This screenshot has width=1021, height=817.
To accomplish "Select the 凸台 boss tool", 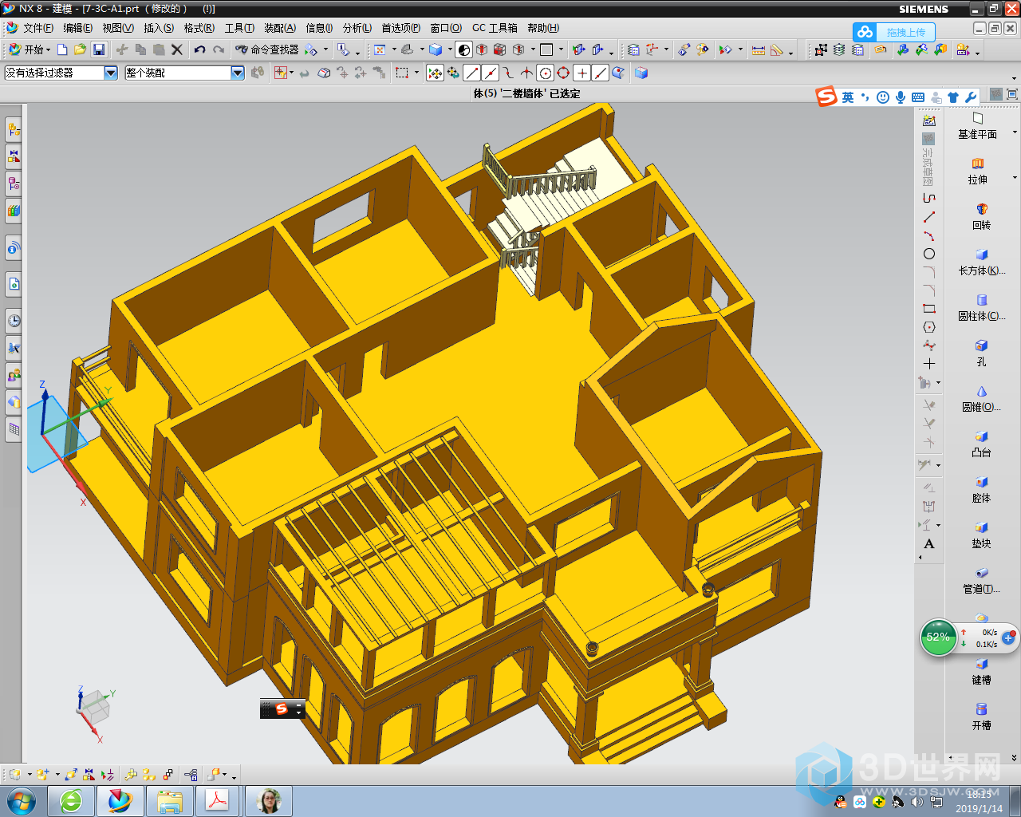I will pyautogui.click(x=981, y=444).
